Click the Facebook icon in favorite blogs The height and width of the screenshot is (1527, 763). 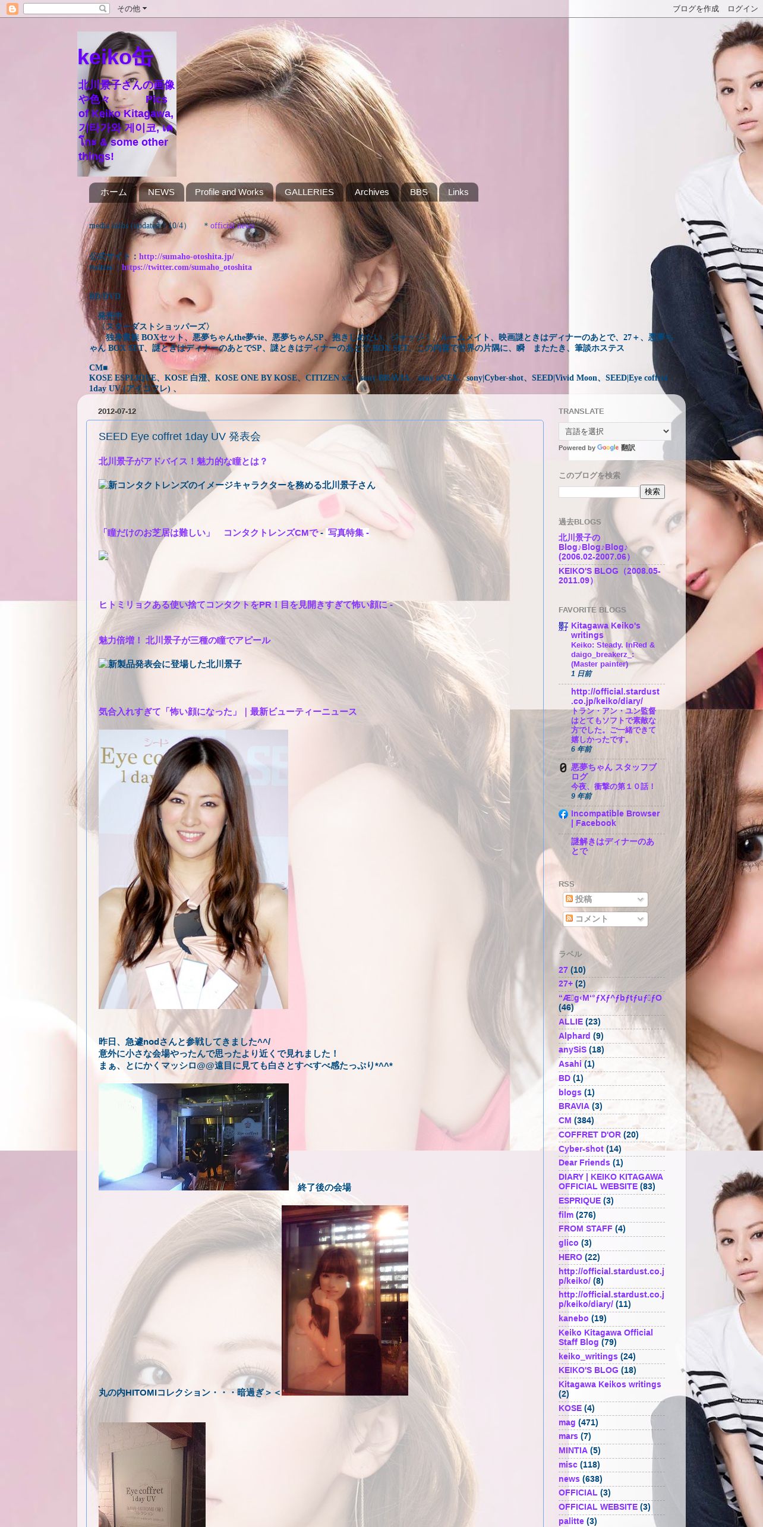563,814
